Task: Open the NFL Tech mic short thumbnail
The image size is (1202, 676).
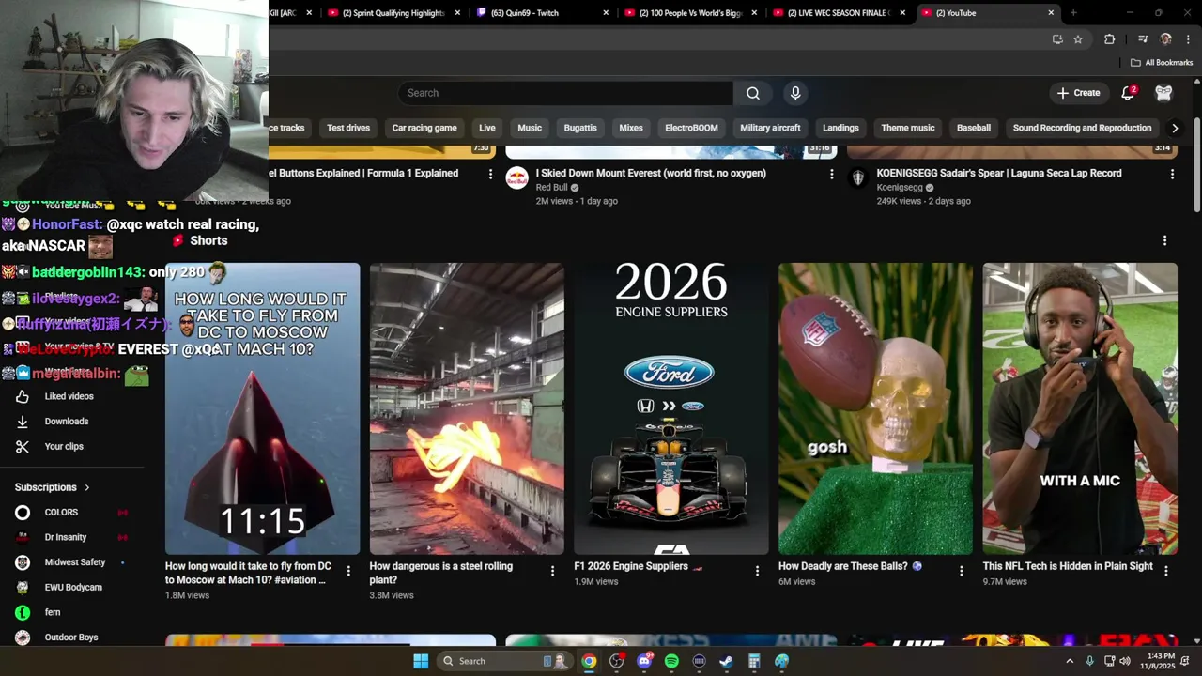Action: point(1080,408)
